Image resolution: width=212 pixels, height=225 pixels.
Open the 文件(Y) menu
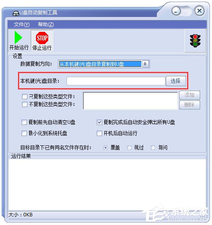[22, 25]
